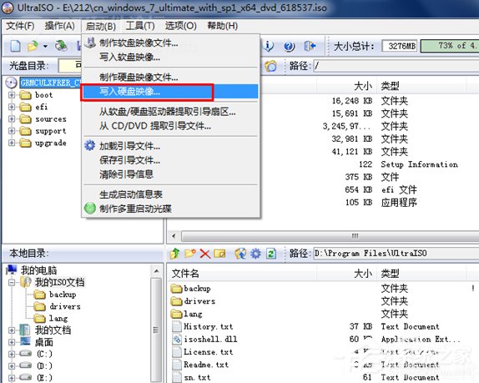Choose 从软盘/硬盘驱动器提取引导扇区... entry
This screenshot has height=383, width=479.
pos(170,112)
